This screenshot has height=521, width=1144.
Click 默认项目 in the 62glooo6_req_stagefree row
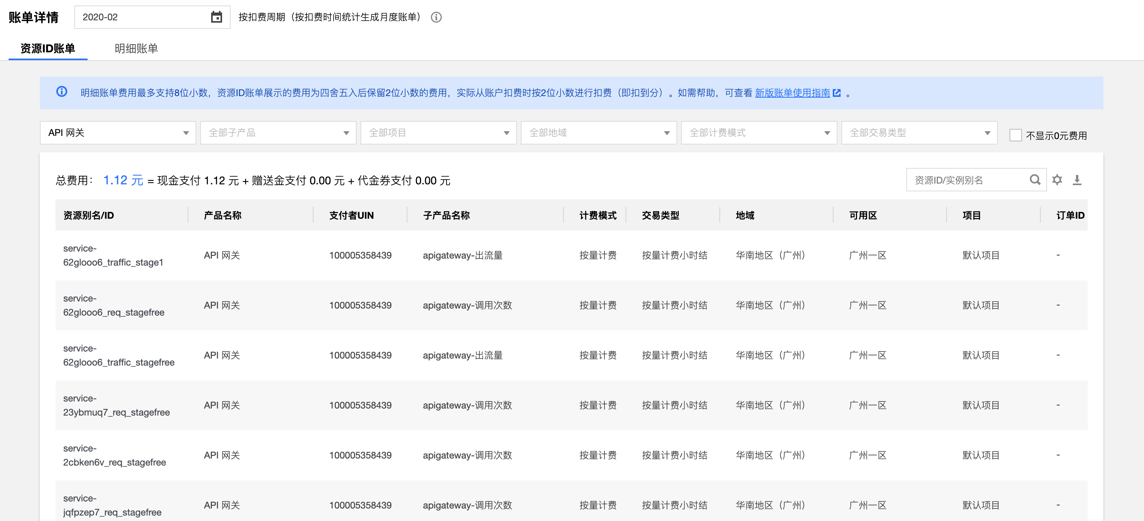pos(981,305)
